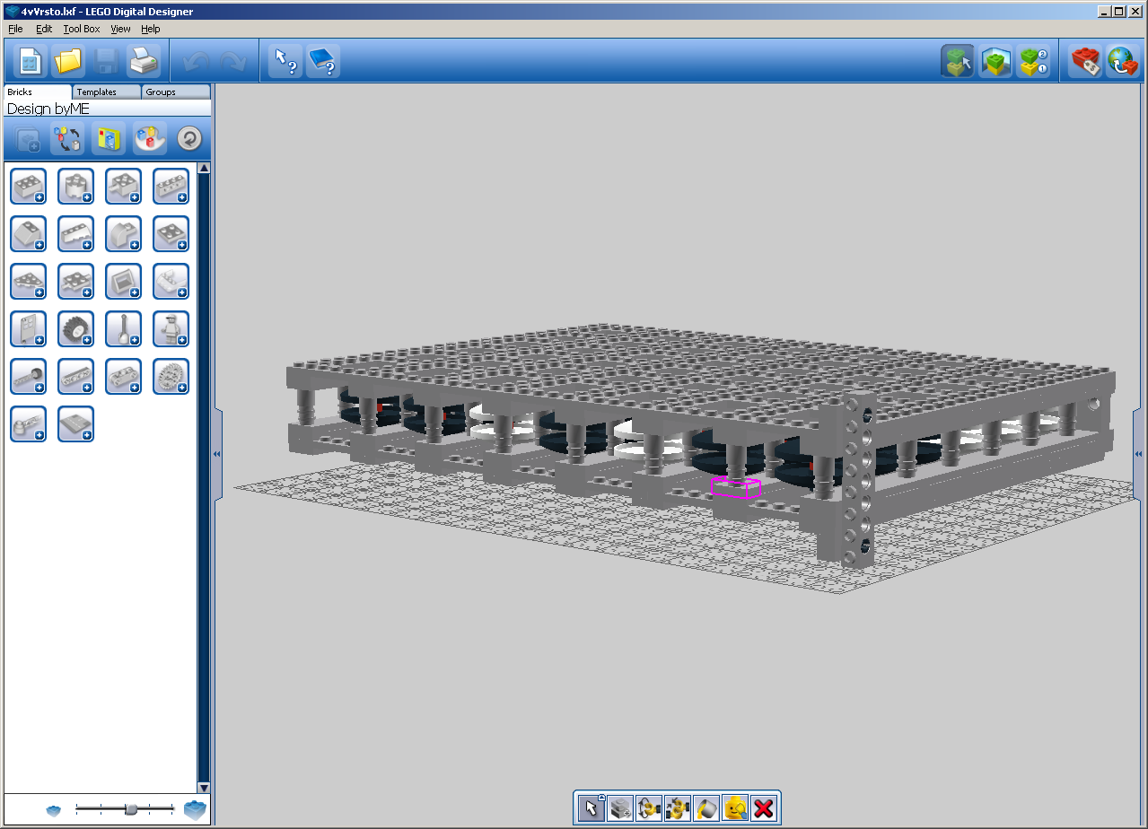Click the small brick icon to shrink thumbnails
Viewport: 1148px width, 829px height.
pos(54,811)
